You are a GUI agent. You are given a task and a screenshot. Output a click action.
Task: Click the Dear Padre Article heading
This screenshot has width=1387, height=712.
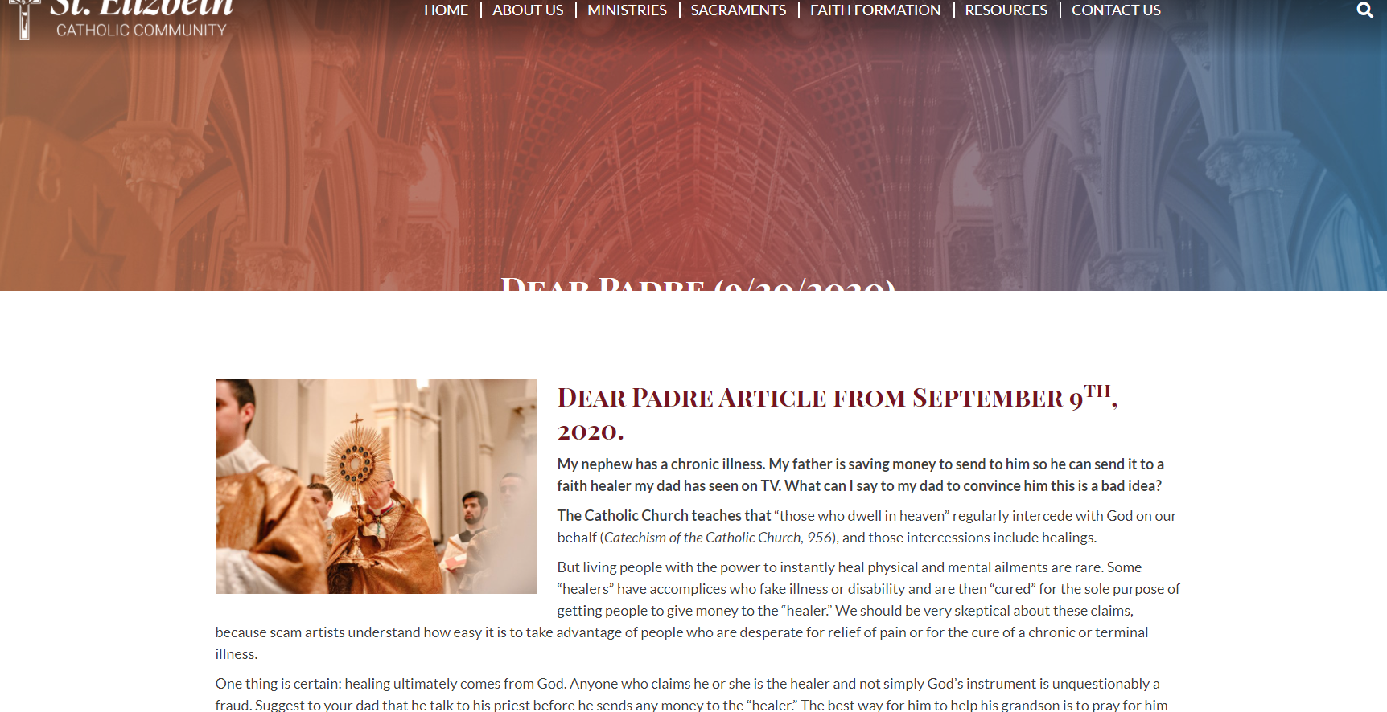pyautogui.click(x=837, y=413)
